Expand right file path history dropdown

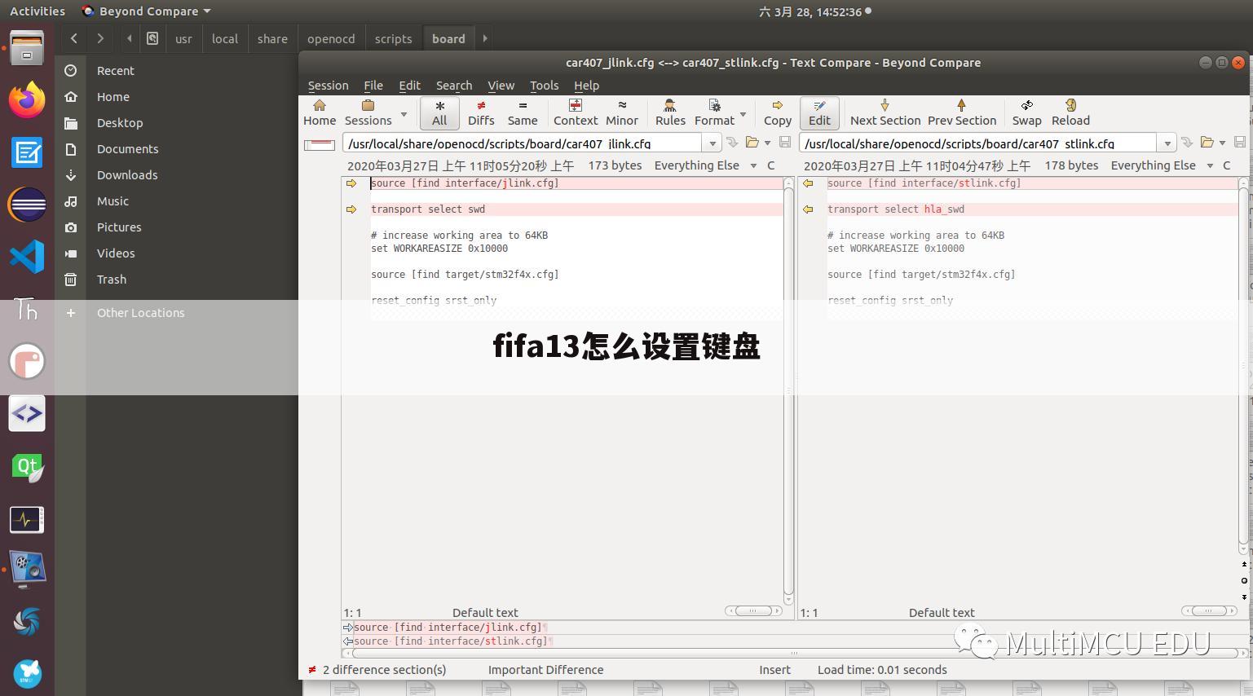click(x=1167, y=143)
